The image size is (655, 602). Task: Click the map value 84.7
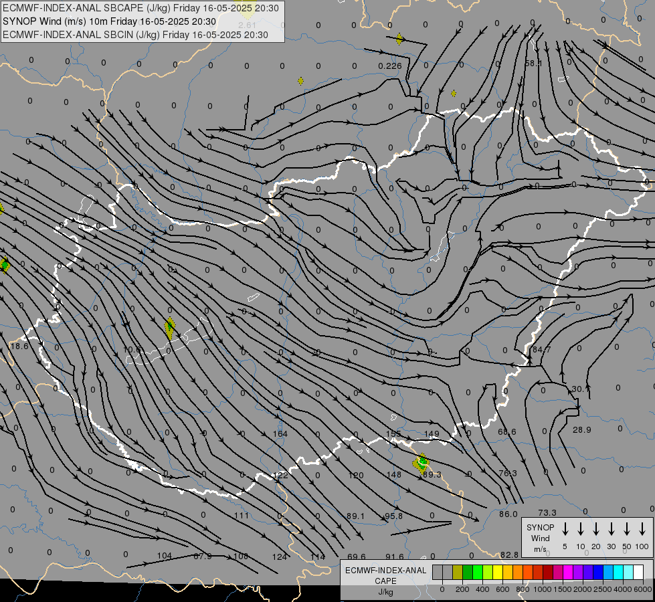coord(542,350)
